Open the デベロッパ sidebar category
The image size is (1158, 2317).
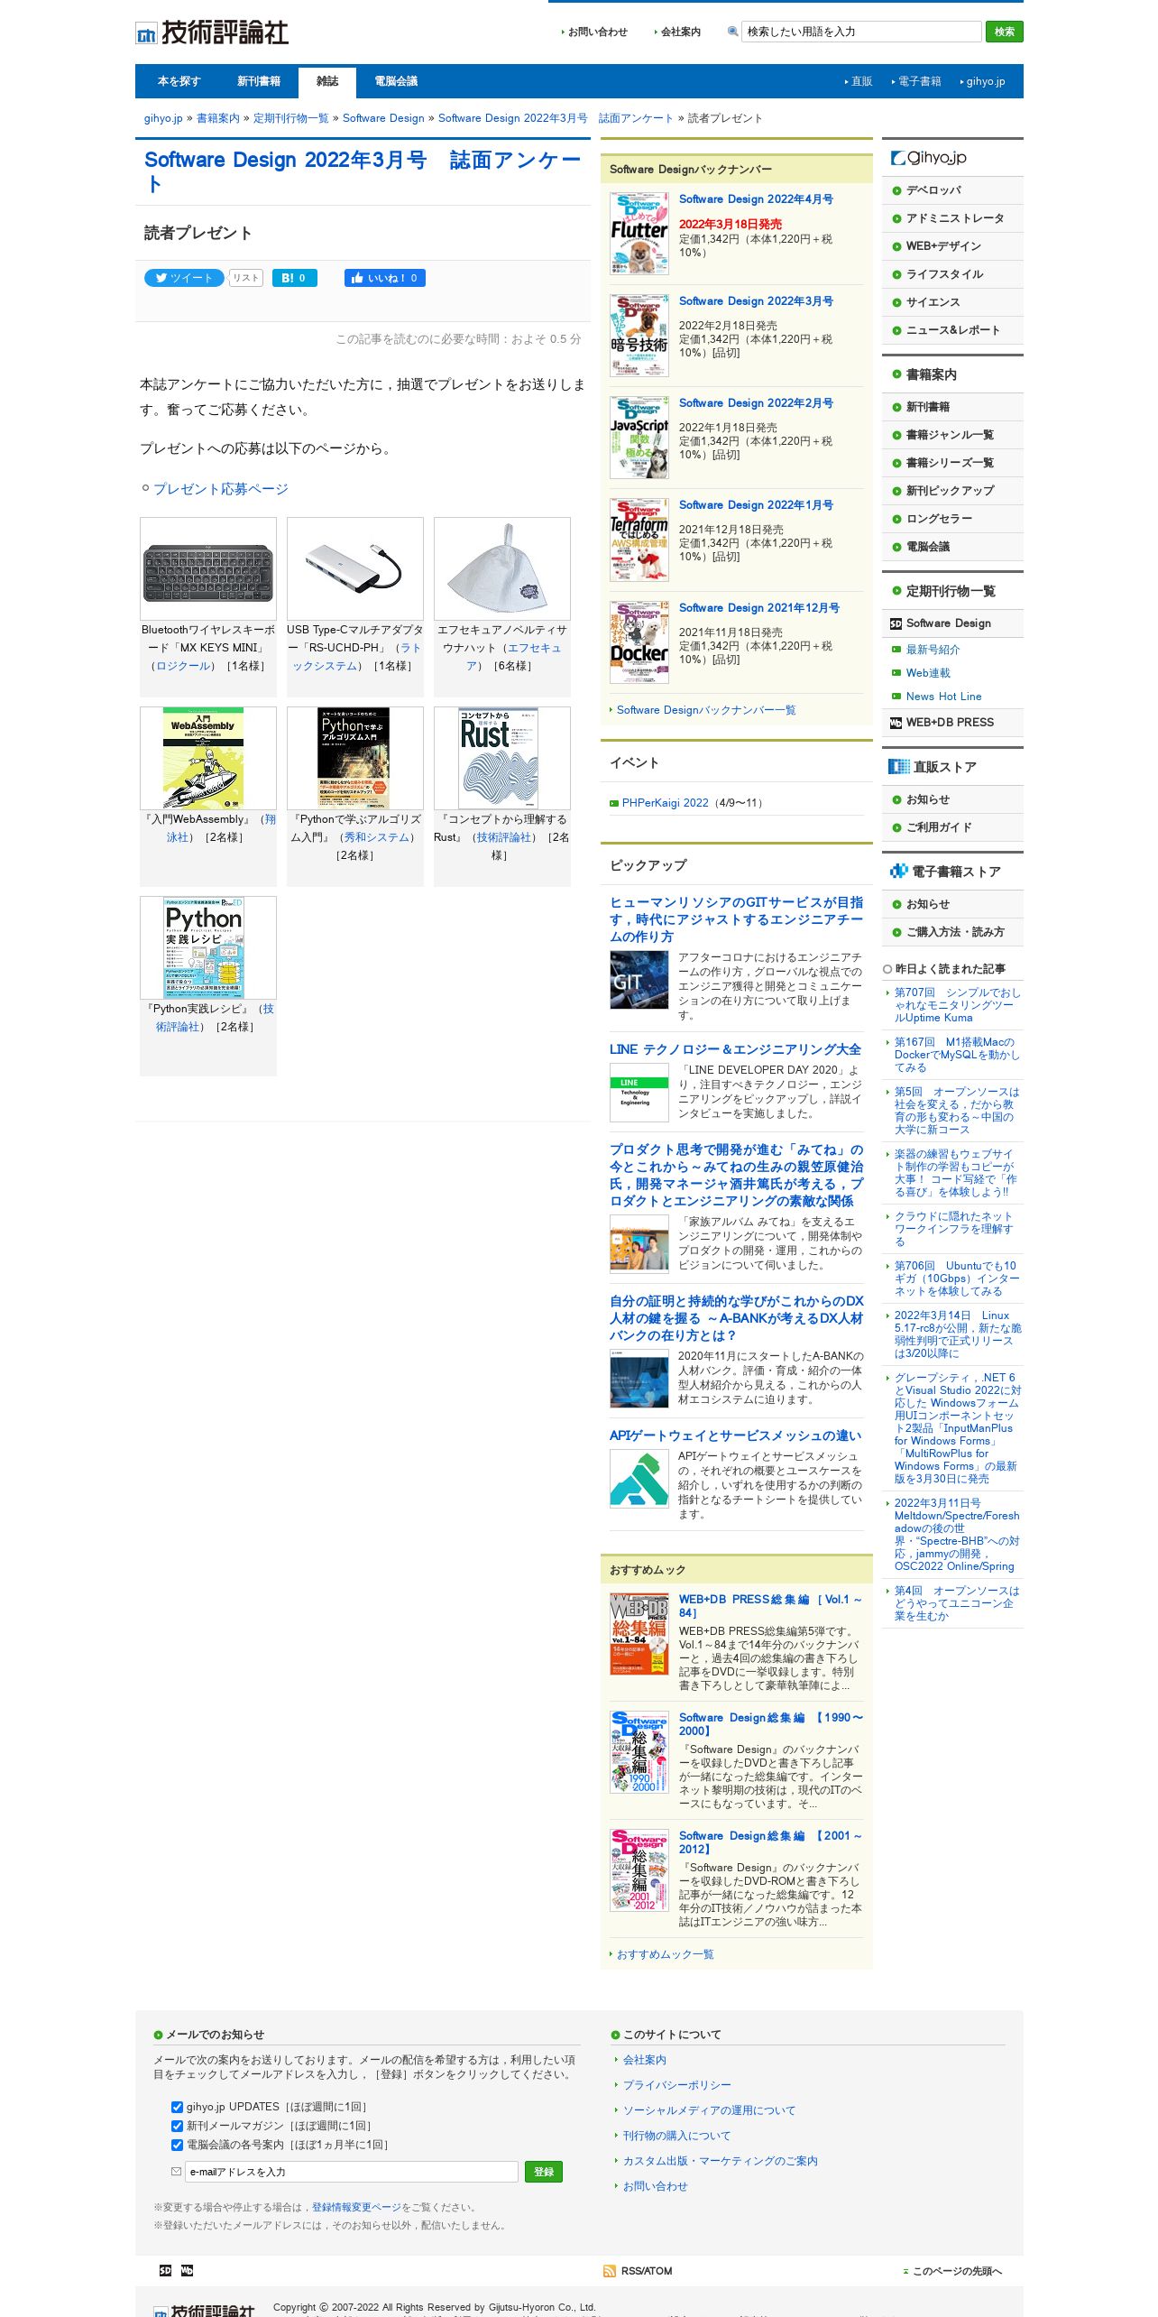coord(952,190)
